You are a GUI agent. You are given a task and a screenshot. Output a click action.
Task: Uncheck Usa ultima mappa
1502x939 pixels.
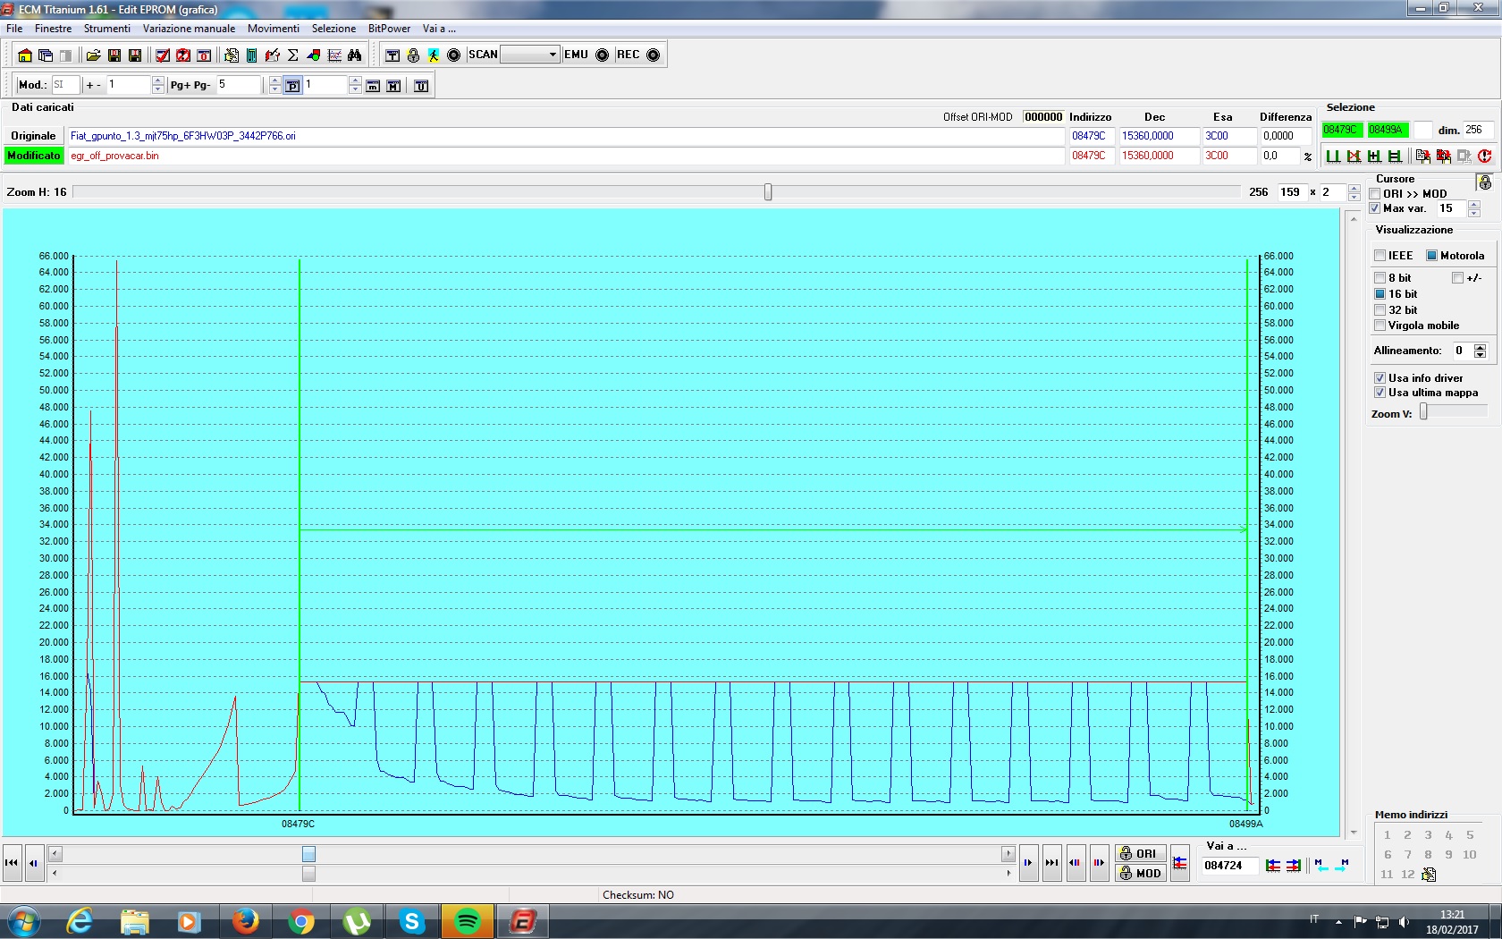1380,393
